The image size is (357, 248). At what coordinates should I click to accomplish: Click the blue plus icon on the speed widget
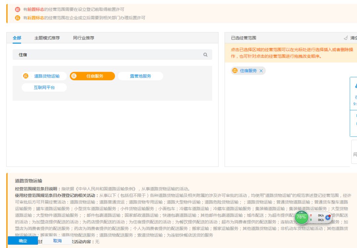click(328, 218)
